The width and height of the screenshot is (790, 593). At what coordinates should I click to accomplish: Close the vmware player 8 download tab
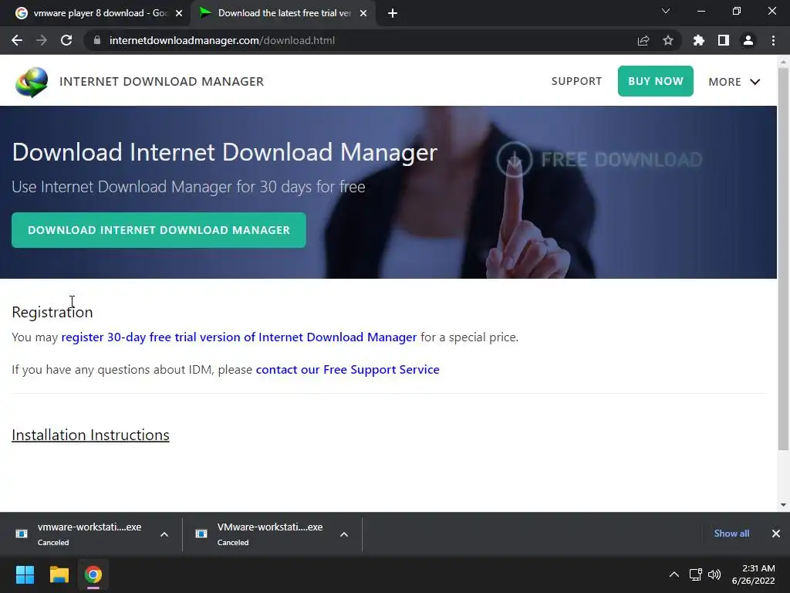point(179,13)
